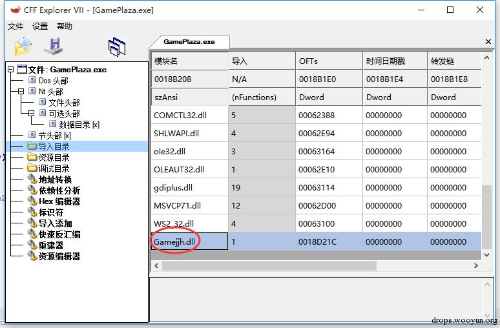Open 节头部 [x] tree item

click(54, 136)
